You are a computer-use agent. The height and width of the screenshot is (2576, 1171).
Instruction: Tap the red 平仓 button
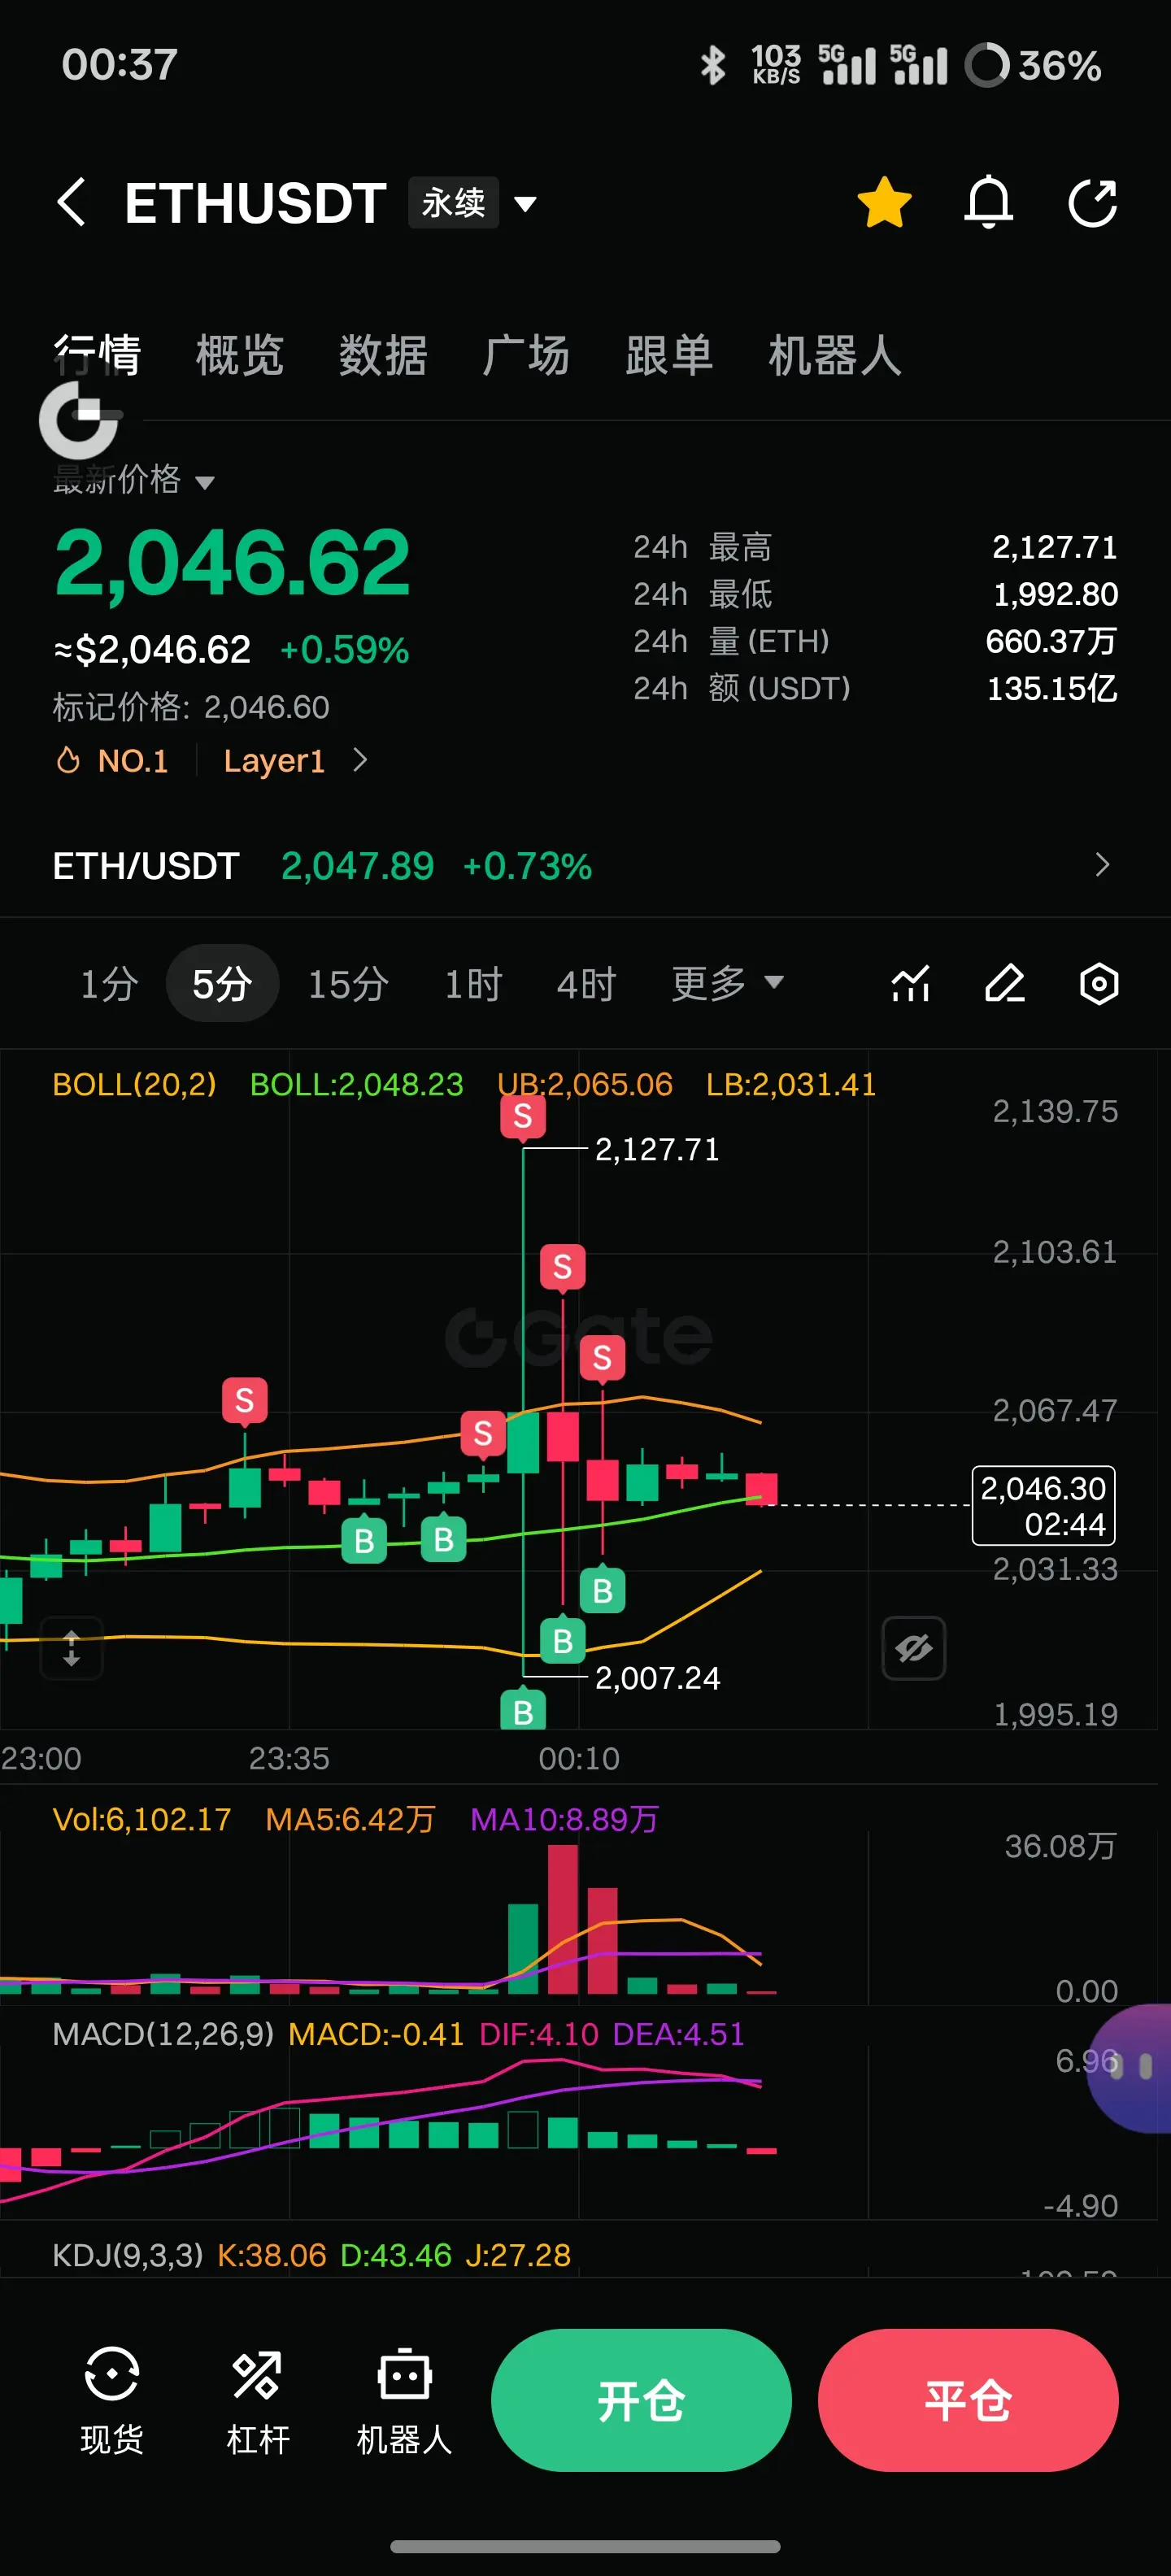pos(968,2400)
